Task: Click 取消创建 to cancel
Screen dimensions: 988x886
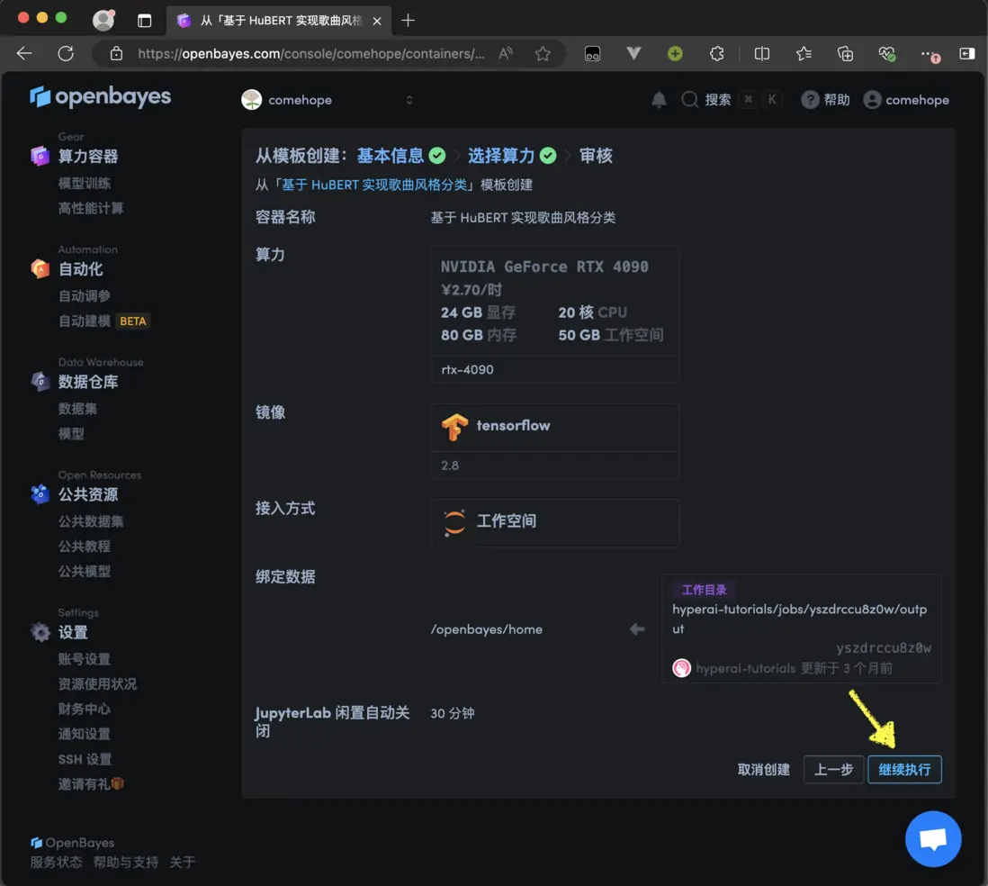Action: [x=764, y=769]
